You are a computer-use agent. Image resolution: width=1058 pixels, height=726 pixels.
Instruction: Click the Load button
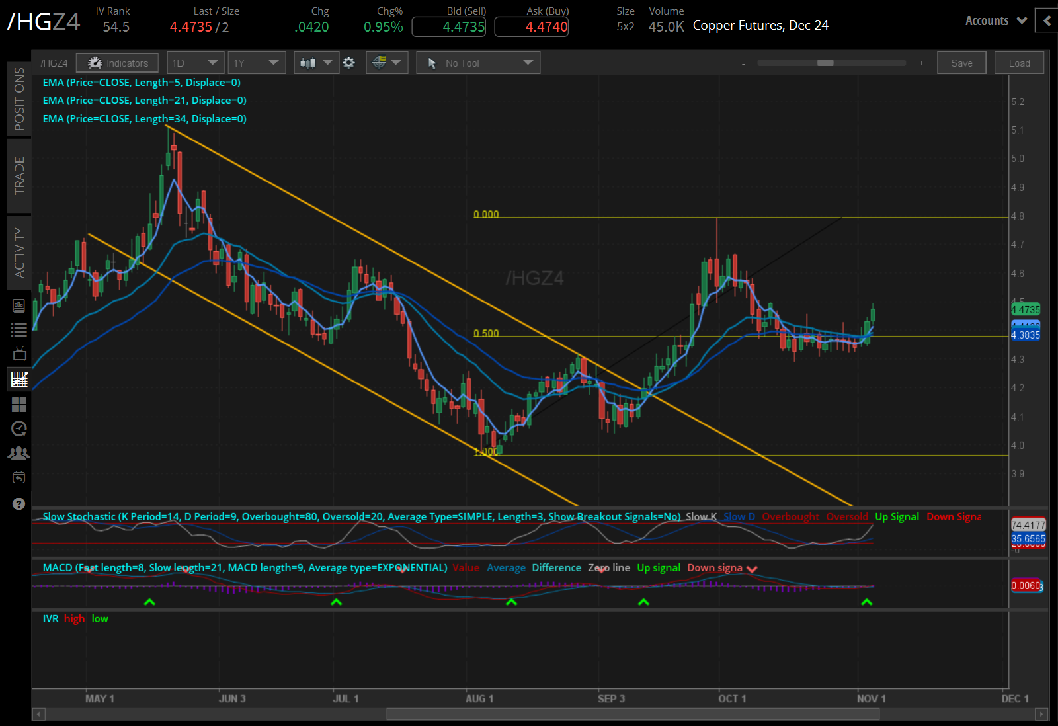point(1019,62)
